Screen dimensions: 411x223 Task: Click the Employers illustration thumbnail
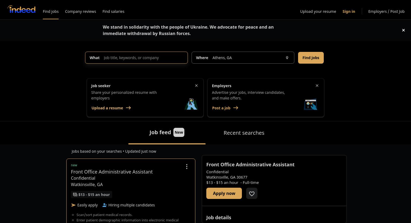(x=310, y=104)
